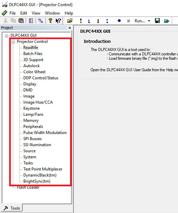Click the black exclamation mark toolbar icon
Viewport: 178px width, 213px height.
(81, 21)
